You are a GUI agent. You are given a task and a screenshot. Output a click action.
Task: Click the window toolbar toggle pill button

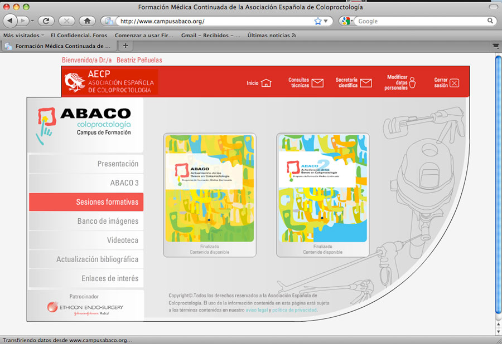(494, 7)
